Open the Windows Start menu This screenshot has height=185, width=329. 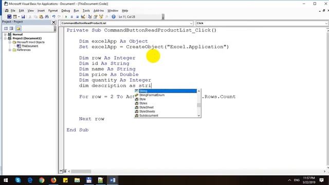pos(6,180)
